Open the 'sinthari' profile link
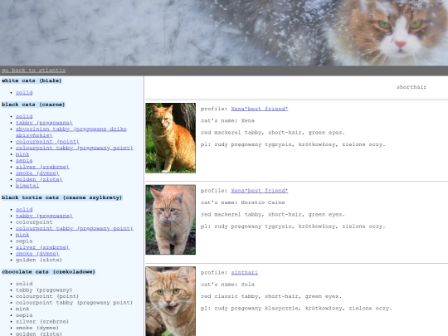 click(x=244, y=273)
